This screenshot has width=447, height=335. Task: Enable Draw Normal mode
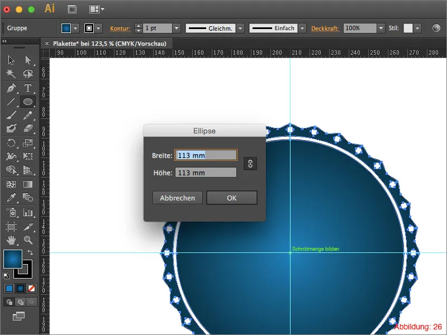9,301
